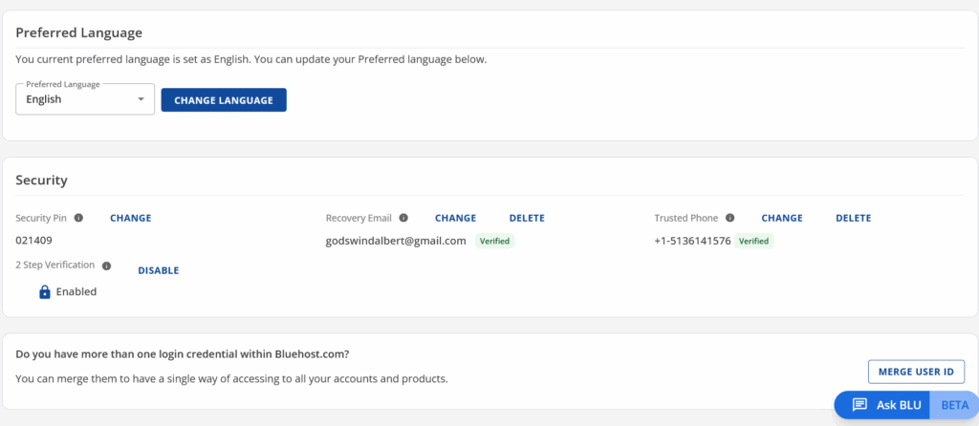Viewport: 979px width, 426px height.
Task: Disable 2 Step Verification
Action: [x=159, y=270]
